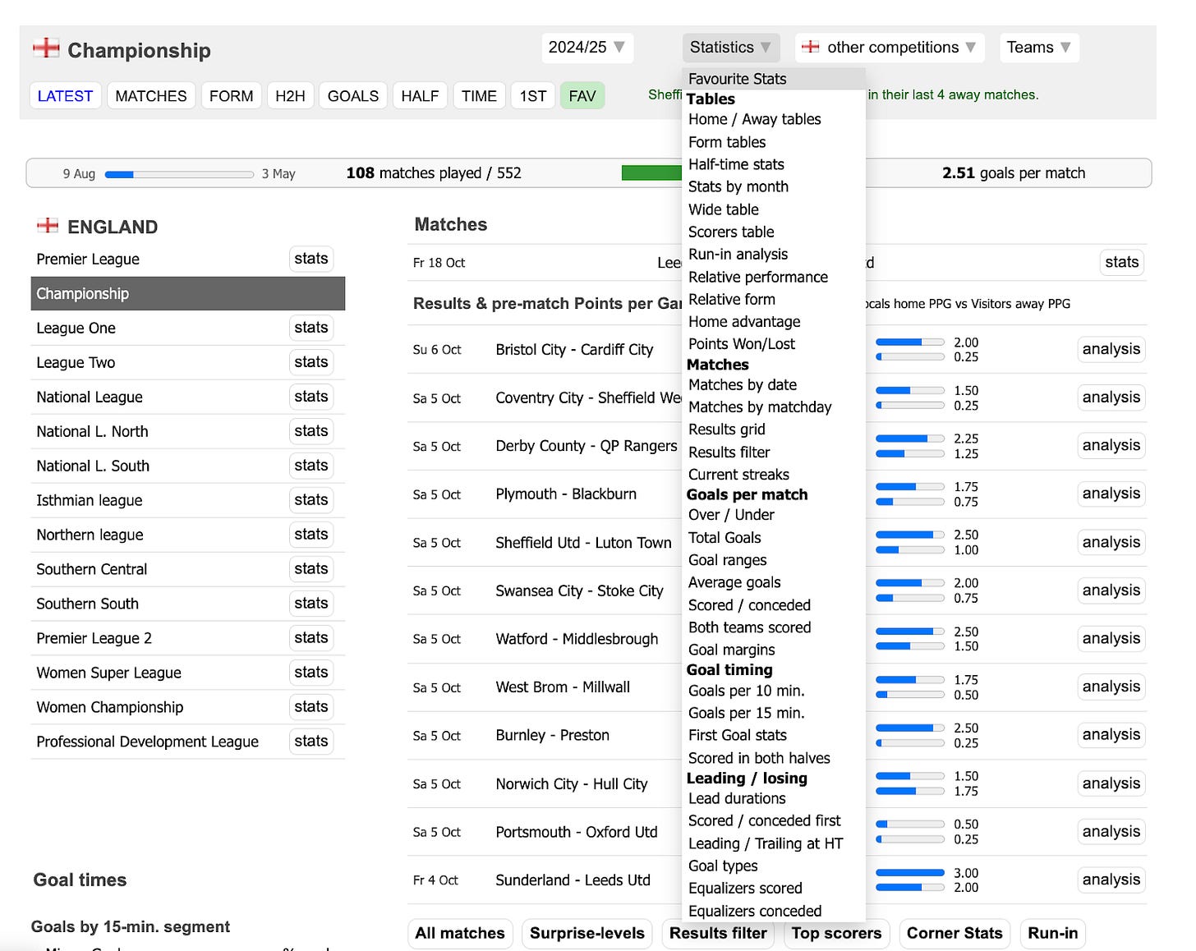Click the Norwich City - Hull City match

pos(572,783)
